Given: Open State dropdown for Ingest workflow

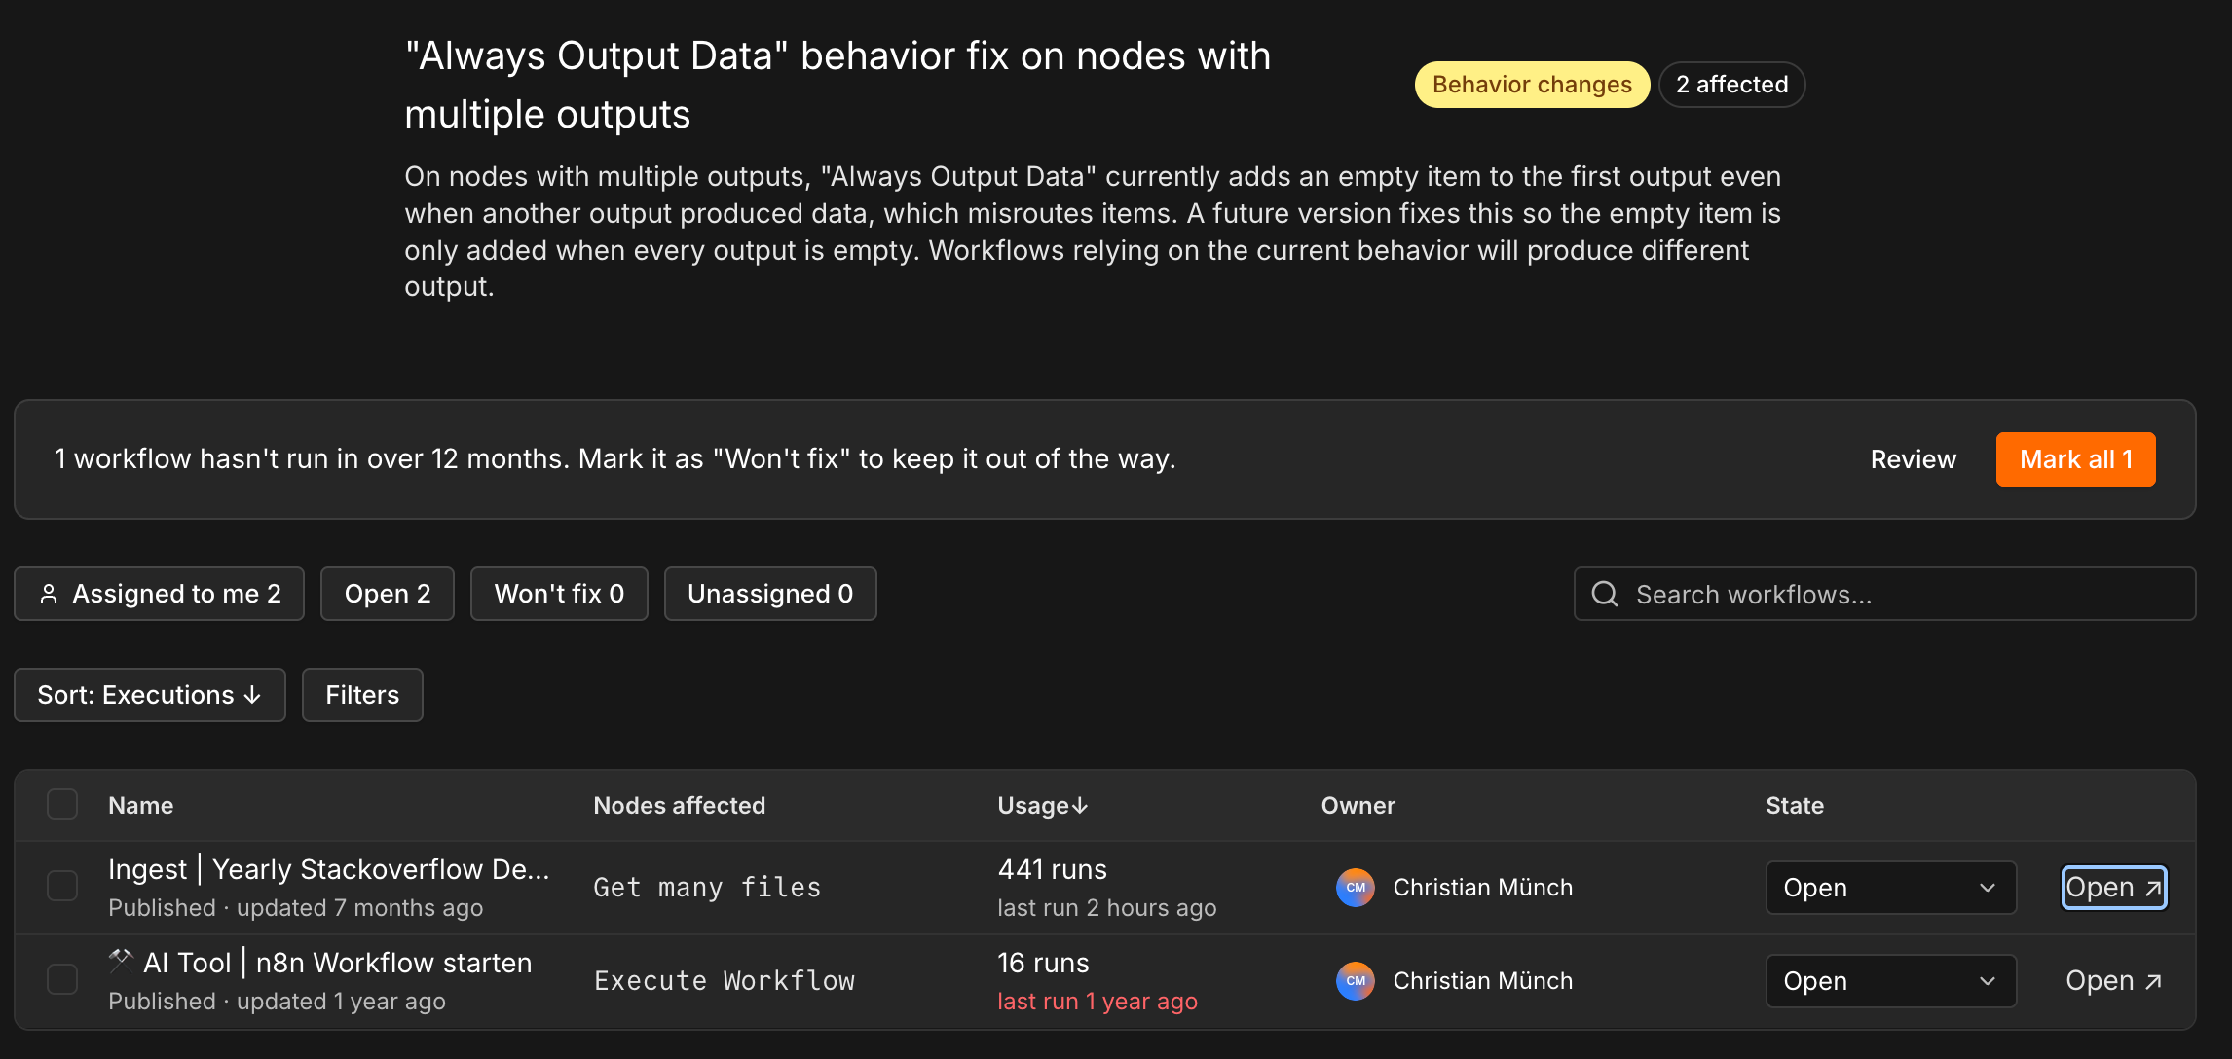Looking at the screenshot, I should (x=1891, y=888).
